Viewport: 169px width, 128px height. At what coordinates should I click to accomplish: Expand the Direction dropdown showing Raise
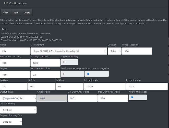(x=114, y=51)
